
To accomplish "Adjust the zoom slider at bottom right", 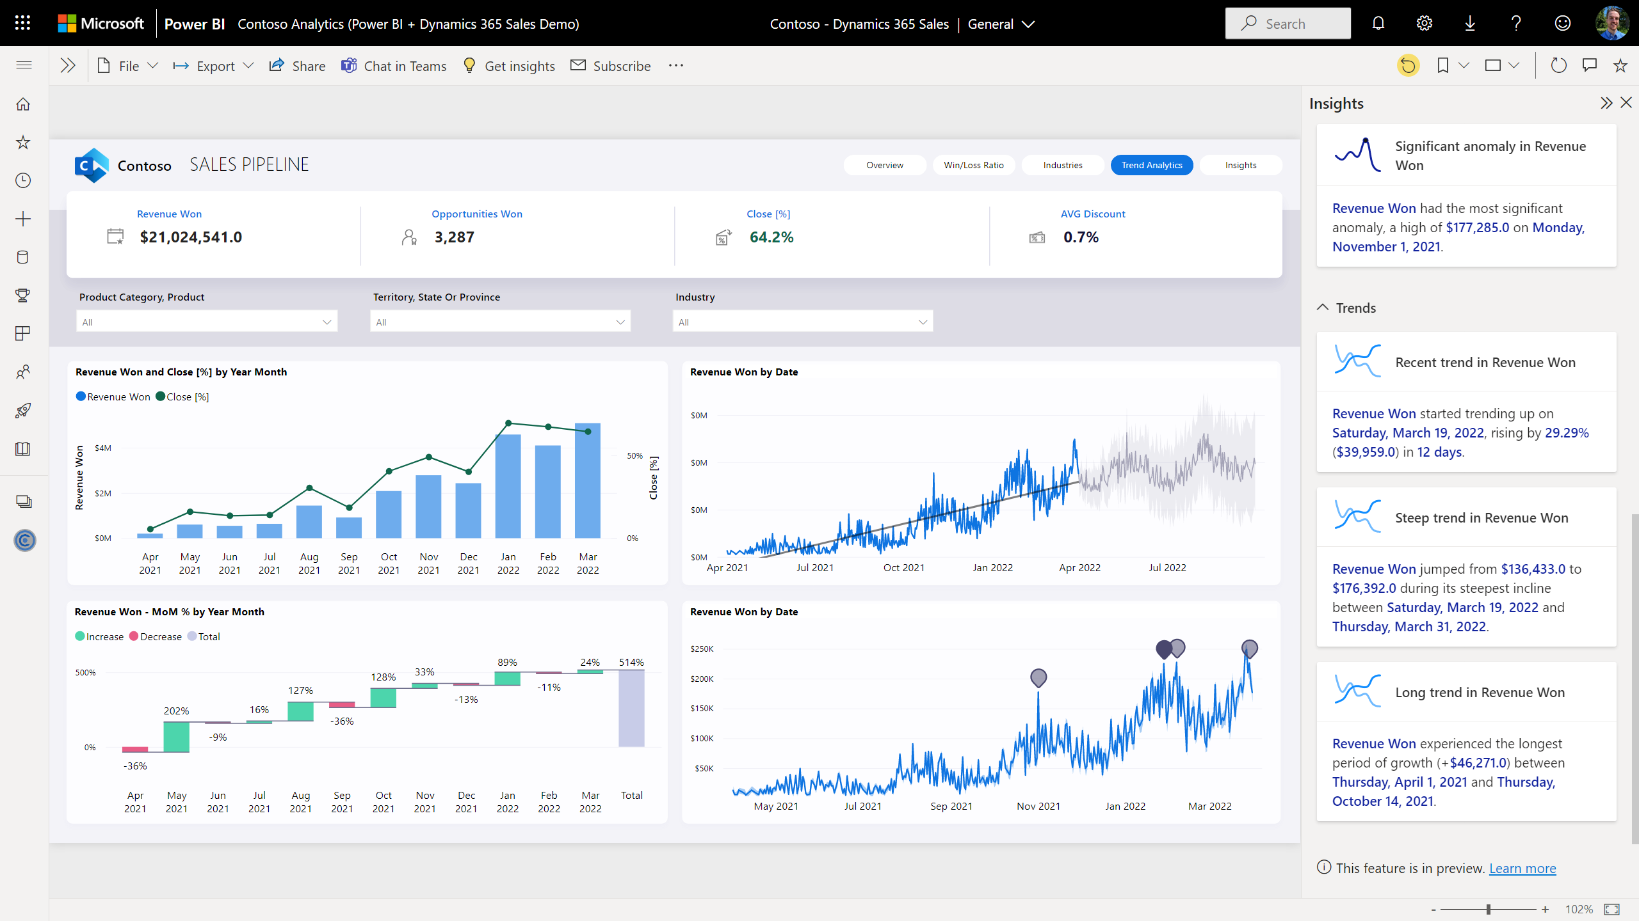I will (1489, 908).
